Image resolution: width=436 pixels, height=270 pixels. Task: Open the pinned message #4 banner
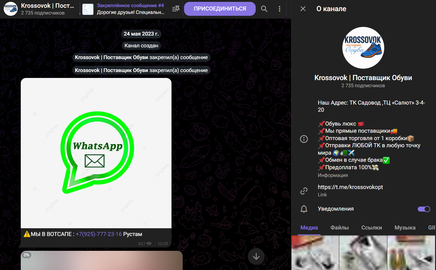point(130,9)
